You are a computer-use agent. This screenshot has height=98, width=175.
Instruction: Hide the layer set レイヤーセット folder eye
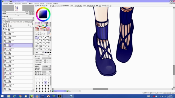click(x=4, y=29)
